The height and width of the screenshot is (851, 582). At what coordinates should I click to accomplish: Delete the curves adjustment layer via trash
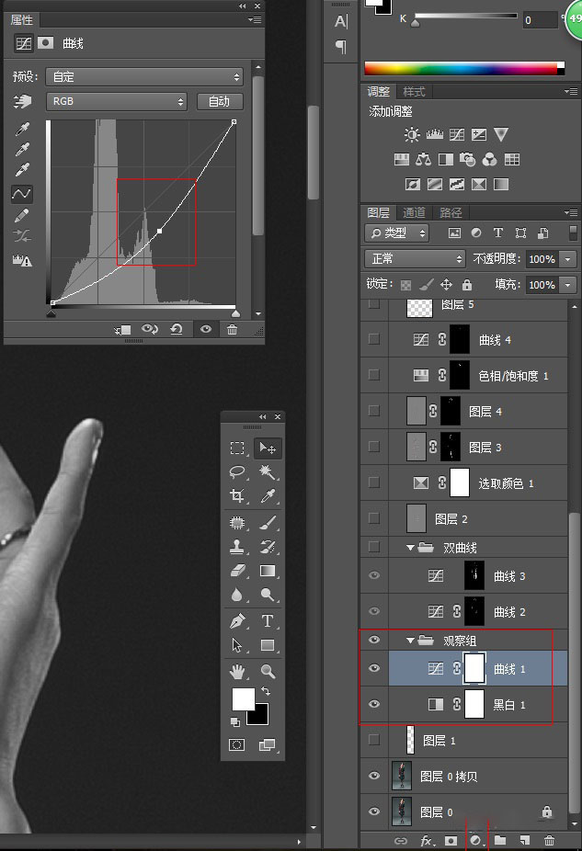click(232, 329)
